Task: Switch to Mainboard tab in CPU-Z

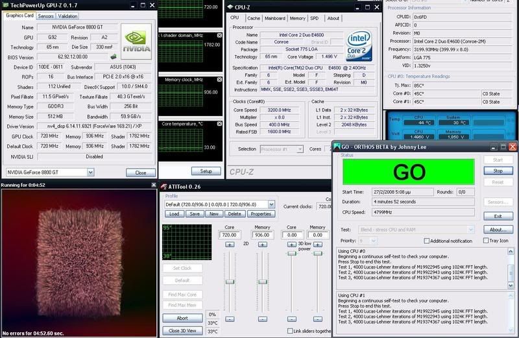Action: pos(274,18)
